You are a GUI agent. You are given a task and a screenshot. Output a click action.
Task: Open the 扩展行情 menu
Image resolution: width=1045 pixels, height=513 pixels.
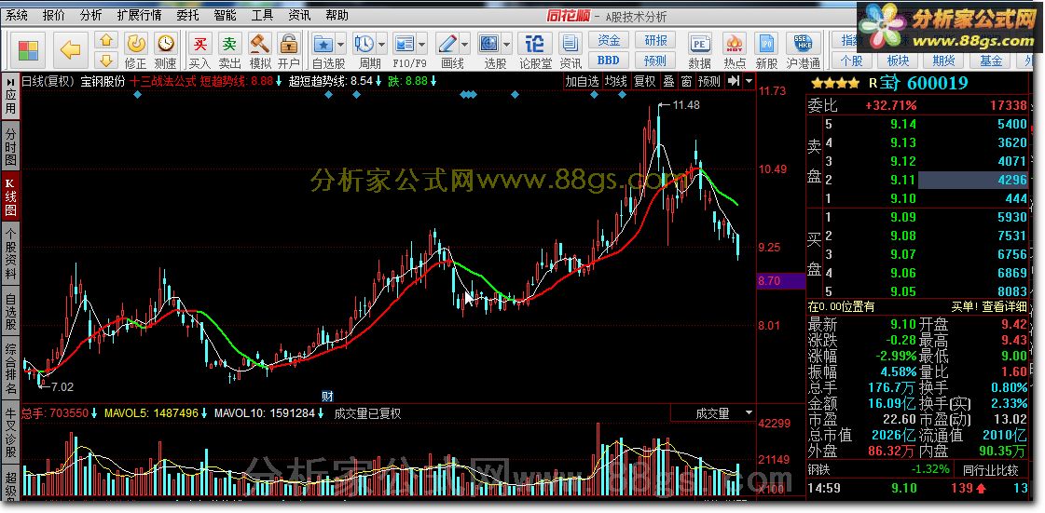(139, 15)
